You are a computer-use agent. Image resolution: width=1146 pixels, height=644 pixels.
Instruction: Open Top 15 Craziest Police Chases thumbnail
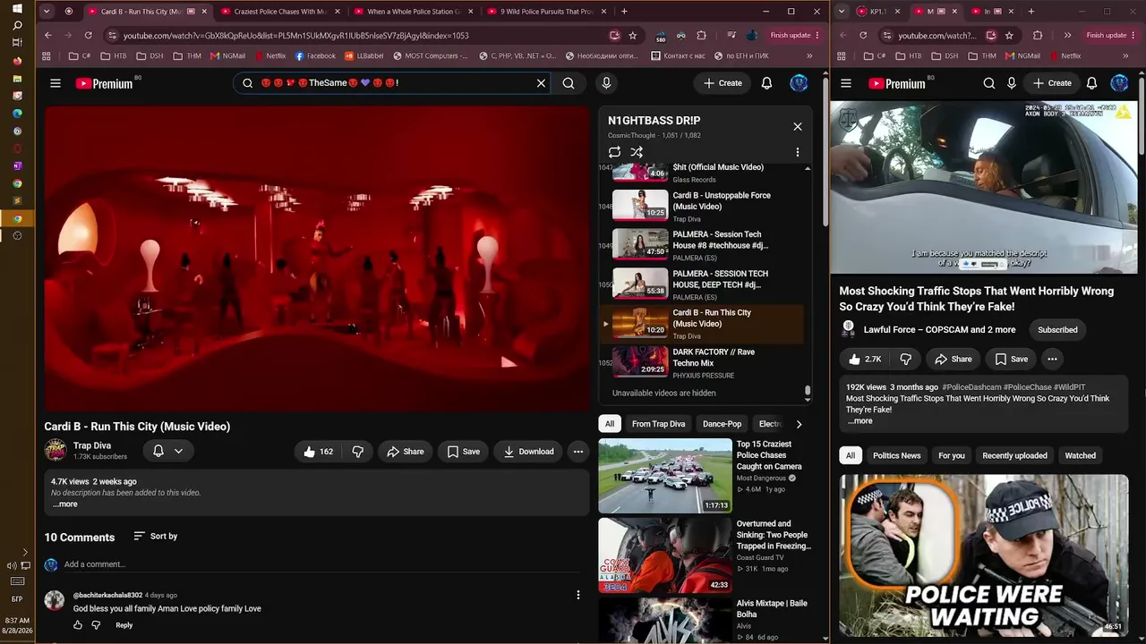[x=664, y=475]
